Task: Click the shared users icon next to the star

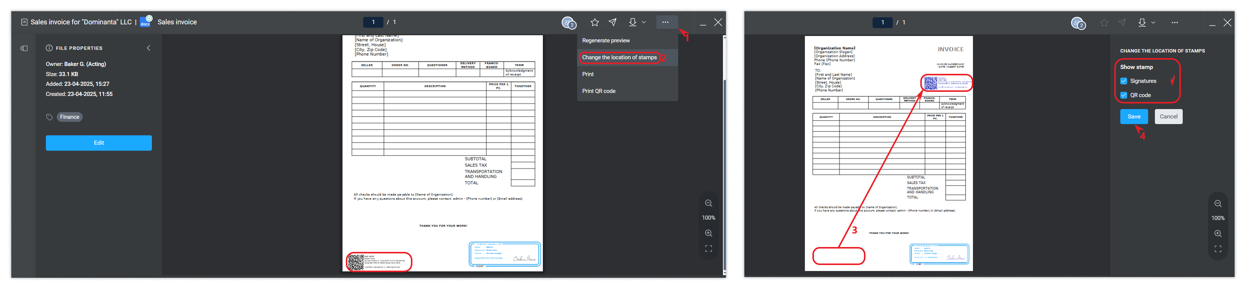Action: click(568, 22)
